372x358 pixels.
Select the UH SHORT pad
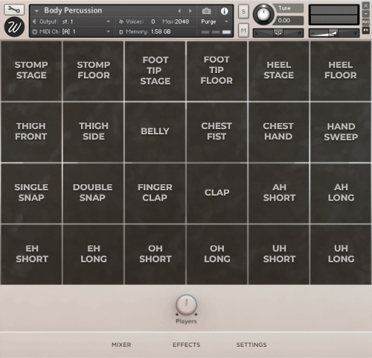[x=279, y=254]
